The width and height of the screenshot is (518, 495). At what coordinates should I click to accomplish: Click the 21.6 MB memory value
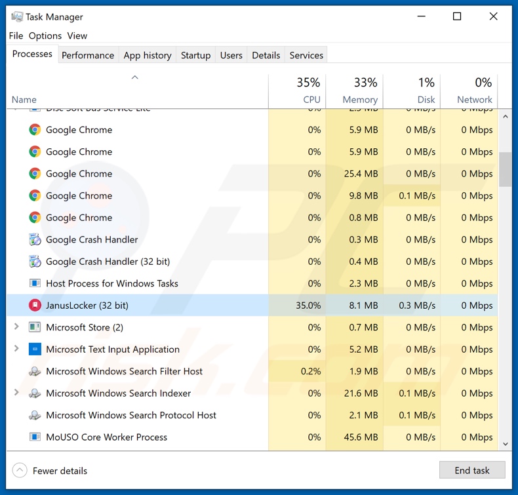click(x=361, y=393)
